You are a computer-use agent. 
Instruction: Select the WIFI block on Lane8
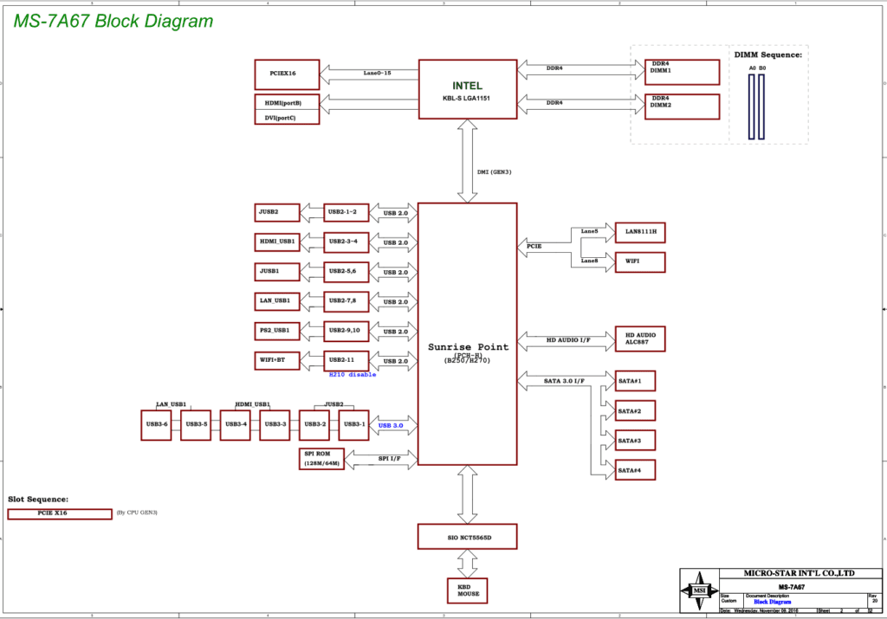click(x=640, y=261)
